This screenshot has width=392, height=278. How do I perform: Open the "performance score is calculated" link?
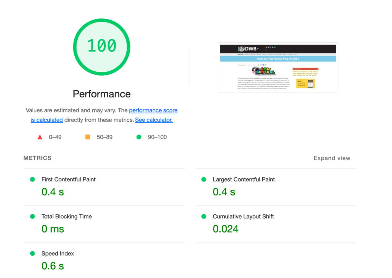click(x=153, y=110)
